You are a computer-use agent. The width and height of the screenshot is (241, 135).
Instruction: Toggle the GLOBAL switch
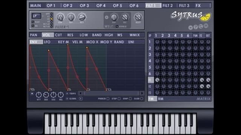67,99
